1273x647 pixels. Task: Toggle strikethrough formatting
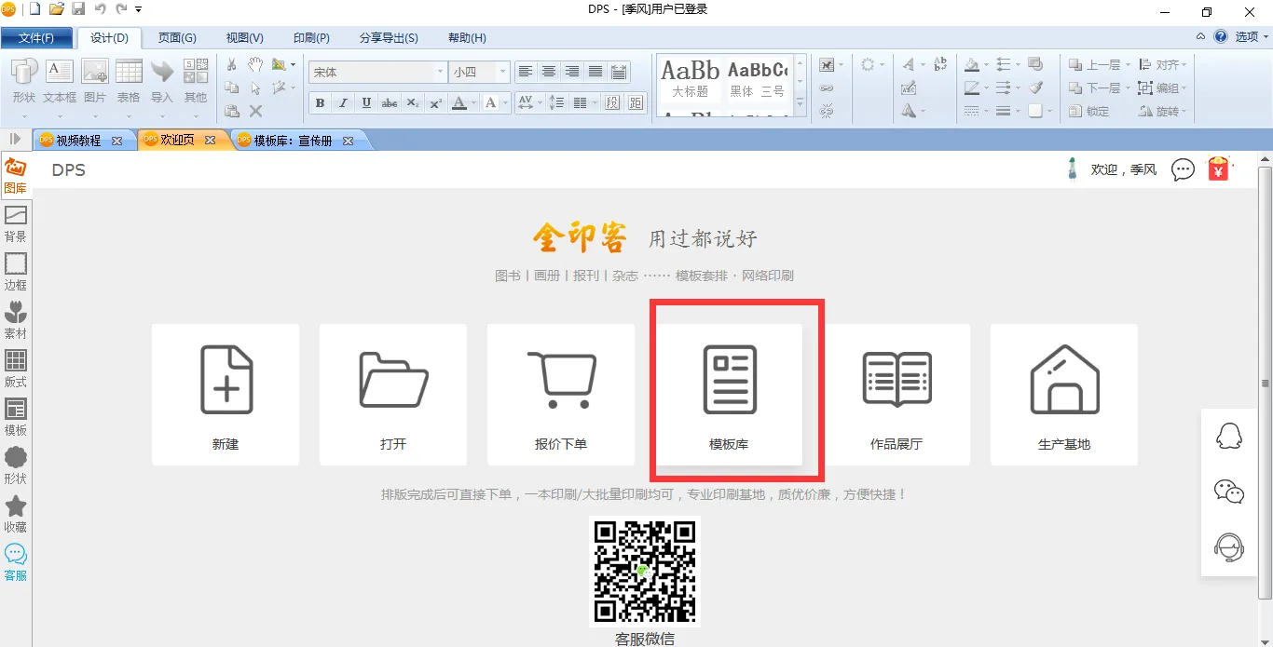pyautogui.click(x=390, y=103)
